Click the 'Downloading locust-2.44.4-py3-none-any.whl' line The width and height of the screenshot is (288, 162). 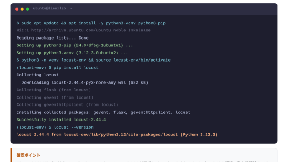click(x=85, y=83)
